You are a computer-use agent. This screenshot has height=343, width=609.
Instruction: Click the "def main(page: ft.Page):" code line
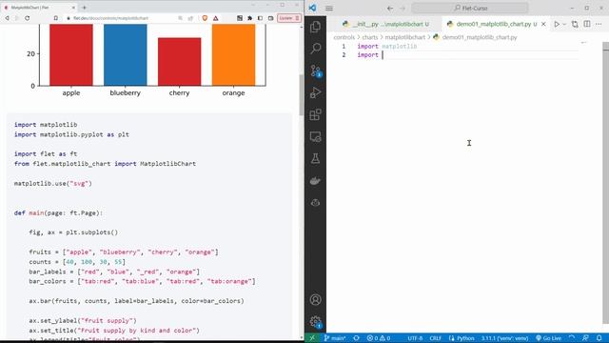(58, 212)
